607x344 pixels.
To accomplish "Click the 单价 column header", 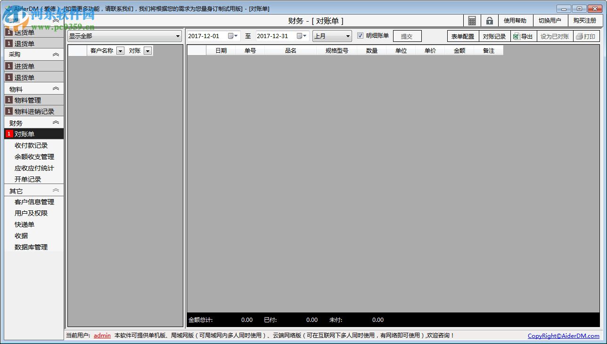I will (x=430, y=50).
